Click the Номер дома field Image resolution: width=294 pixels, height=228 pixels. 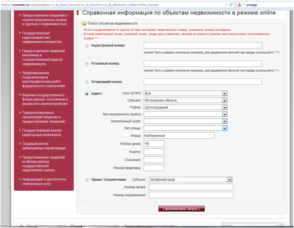[x=154, y=144]
